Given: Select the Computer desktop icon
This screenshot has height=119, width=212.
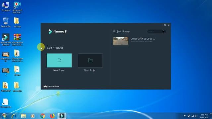Looking at the screenshot, I should [6, 6].
